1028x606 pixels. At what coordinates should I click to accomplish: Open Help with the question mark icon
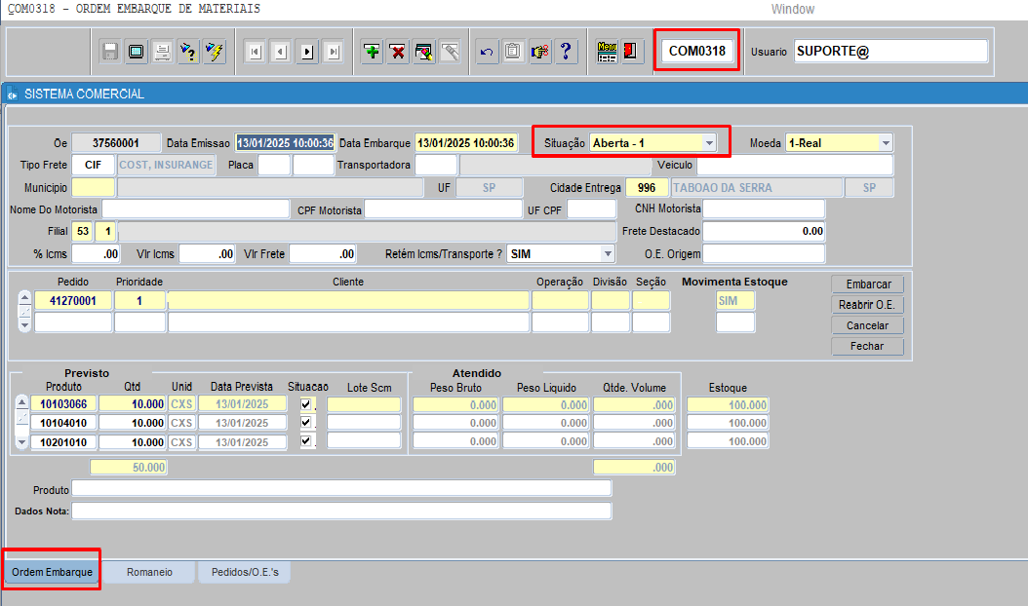point(566,51)
